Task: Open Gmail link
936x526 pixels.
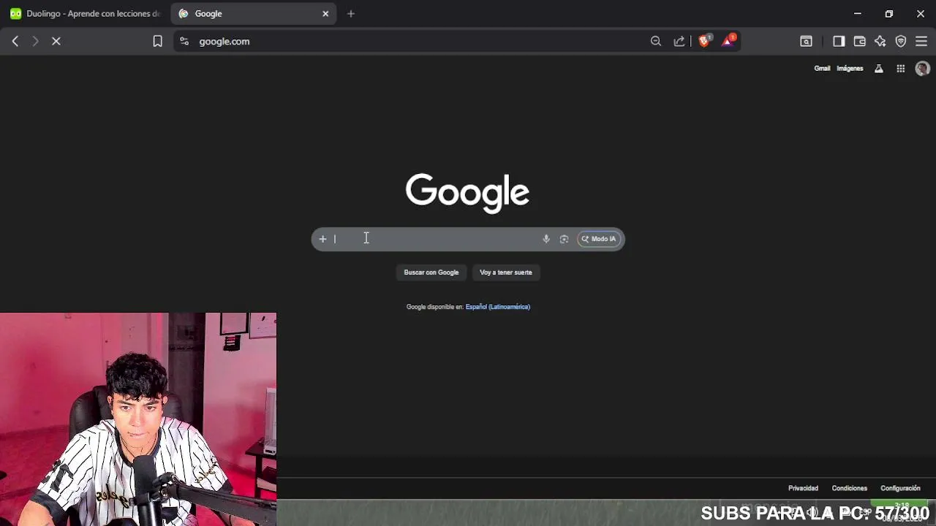Action: coord(822,69)
